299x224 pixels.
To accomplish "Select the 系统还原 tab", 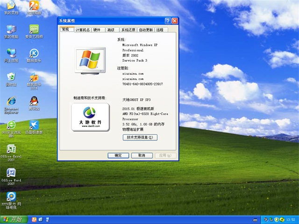I will click(128, 29).
